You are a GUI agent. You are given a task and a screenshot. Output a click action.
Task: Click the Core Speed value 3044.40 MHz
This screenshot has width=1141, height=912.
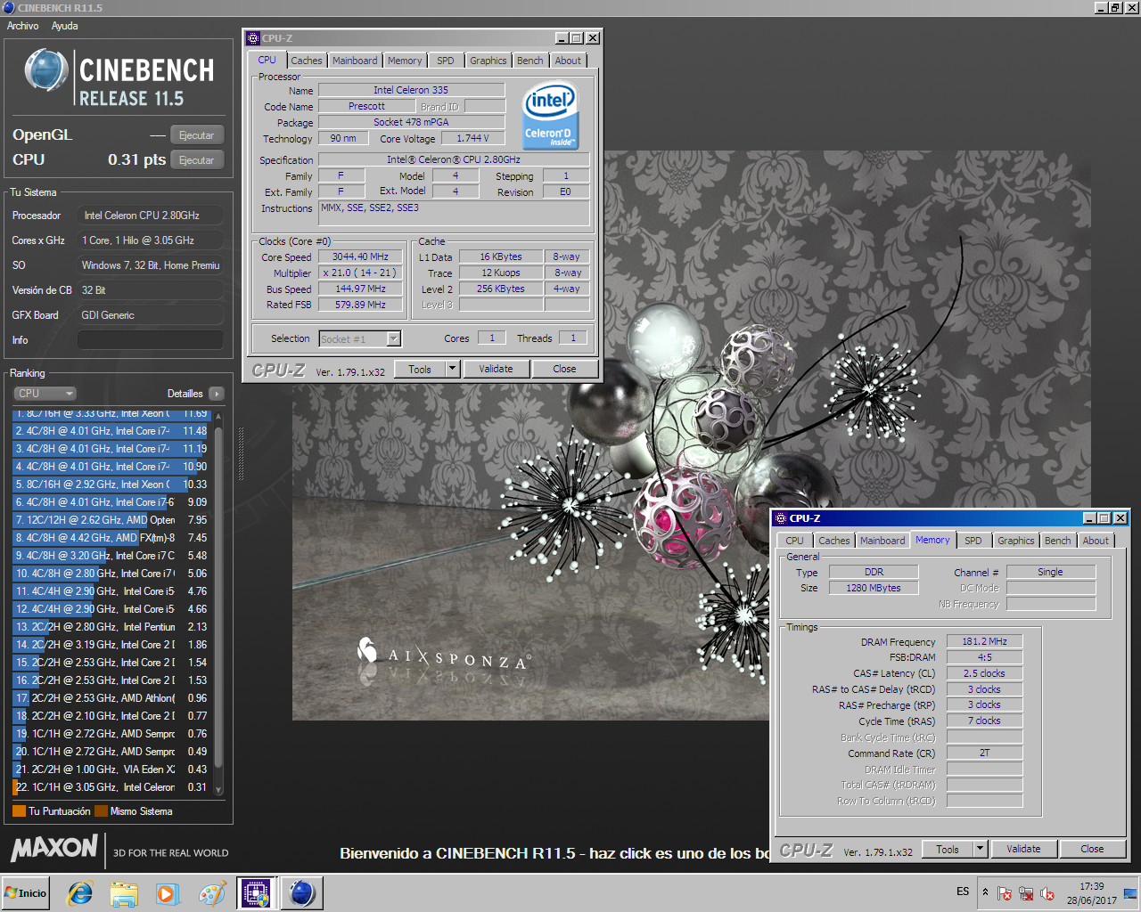(360, 257)
